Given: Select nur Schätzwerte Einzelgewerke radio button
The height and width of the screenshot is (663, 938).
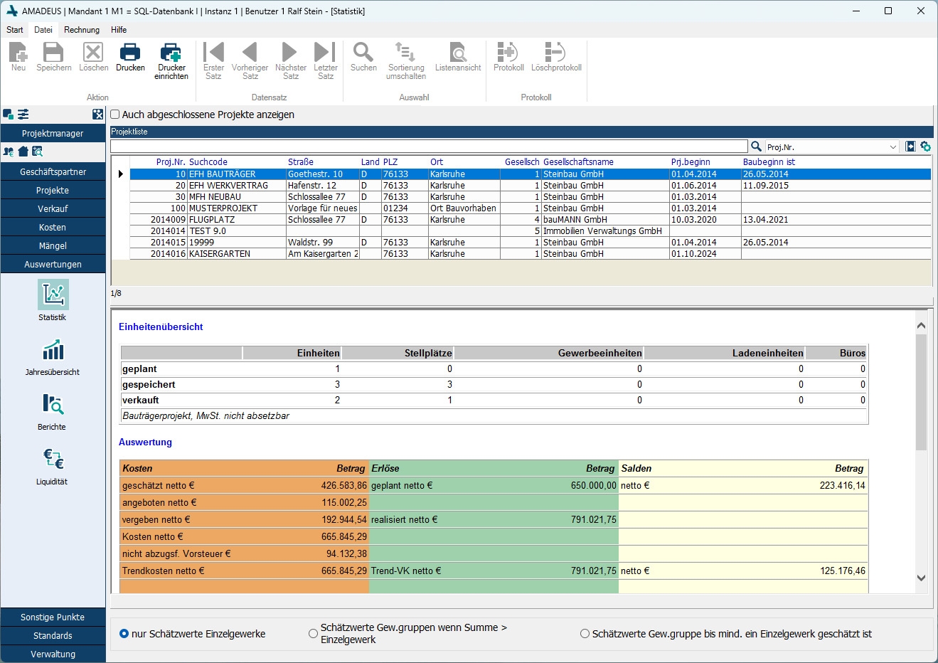Looking at the screenshot, I should [124, 634].
